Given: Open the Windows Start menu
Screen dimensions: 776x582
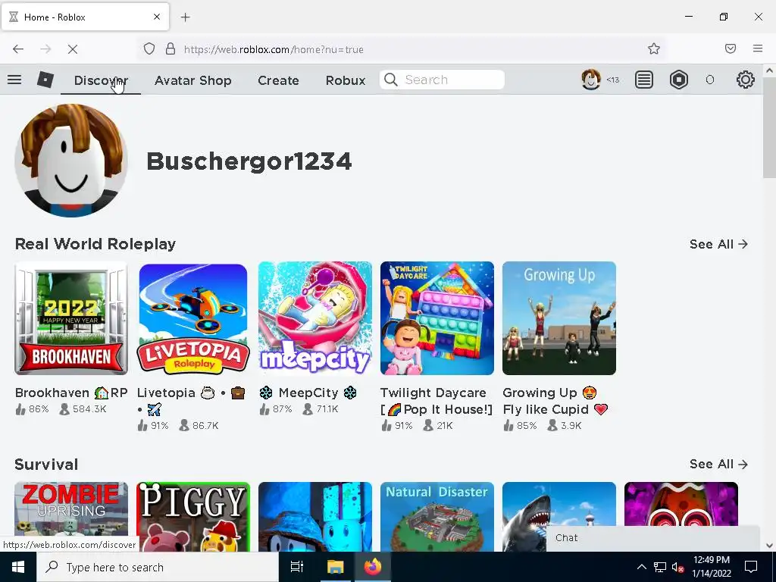Looking at the screenshot, I should (x=18, y=567).
